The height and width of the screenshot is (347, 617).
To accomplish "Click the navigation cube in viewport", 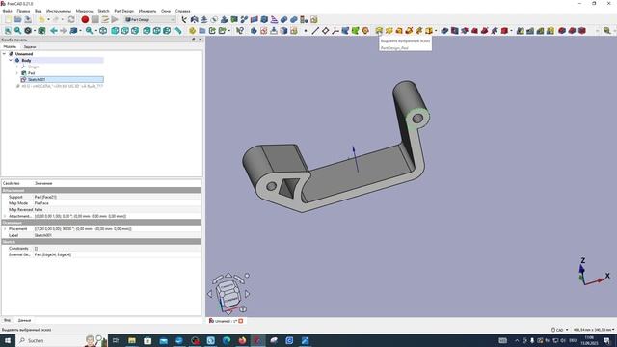I will coord(228,293).
